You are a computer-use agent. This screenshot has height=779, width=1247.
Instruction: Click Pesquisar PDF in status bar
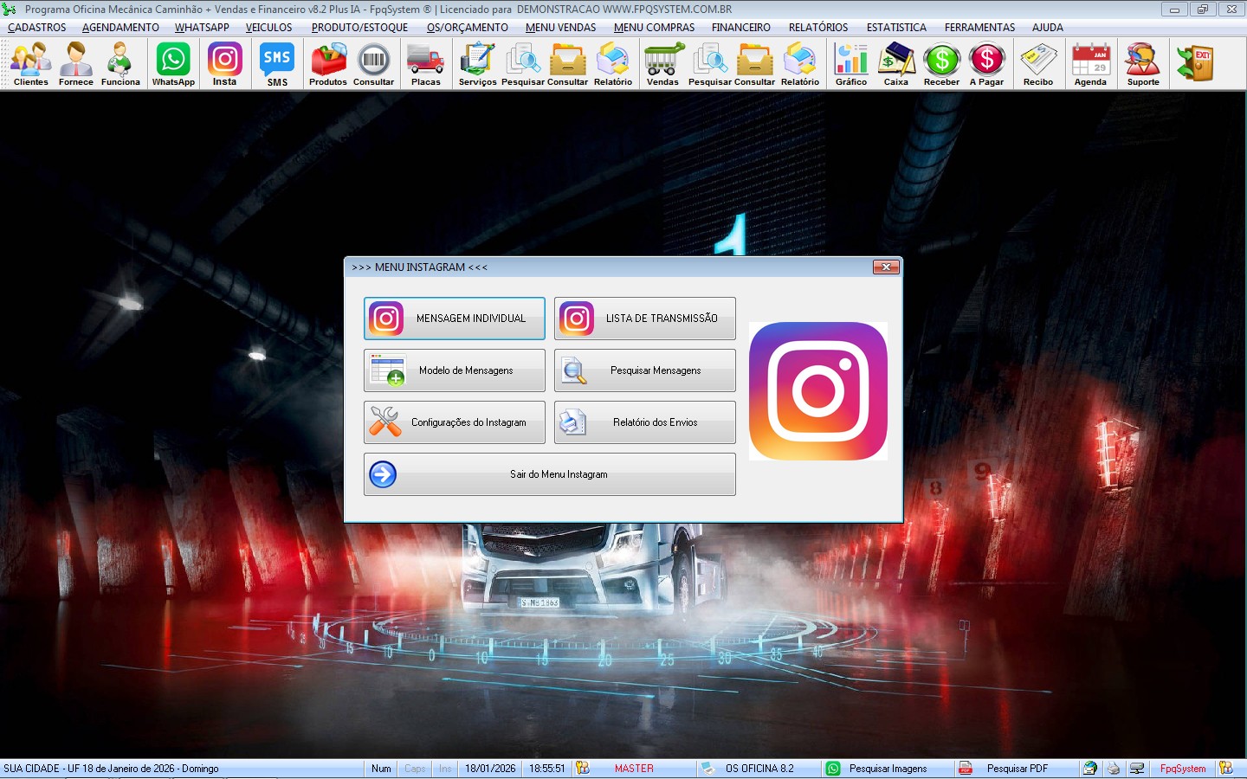click(x=1017, y=769)
